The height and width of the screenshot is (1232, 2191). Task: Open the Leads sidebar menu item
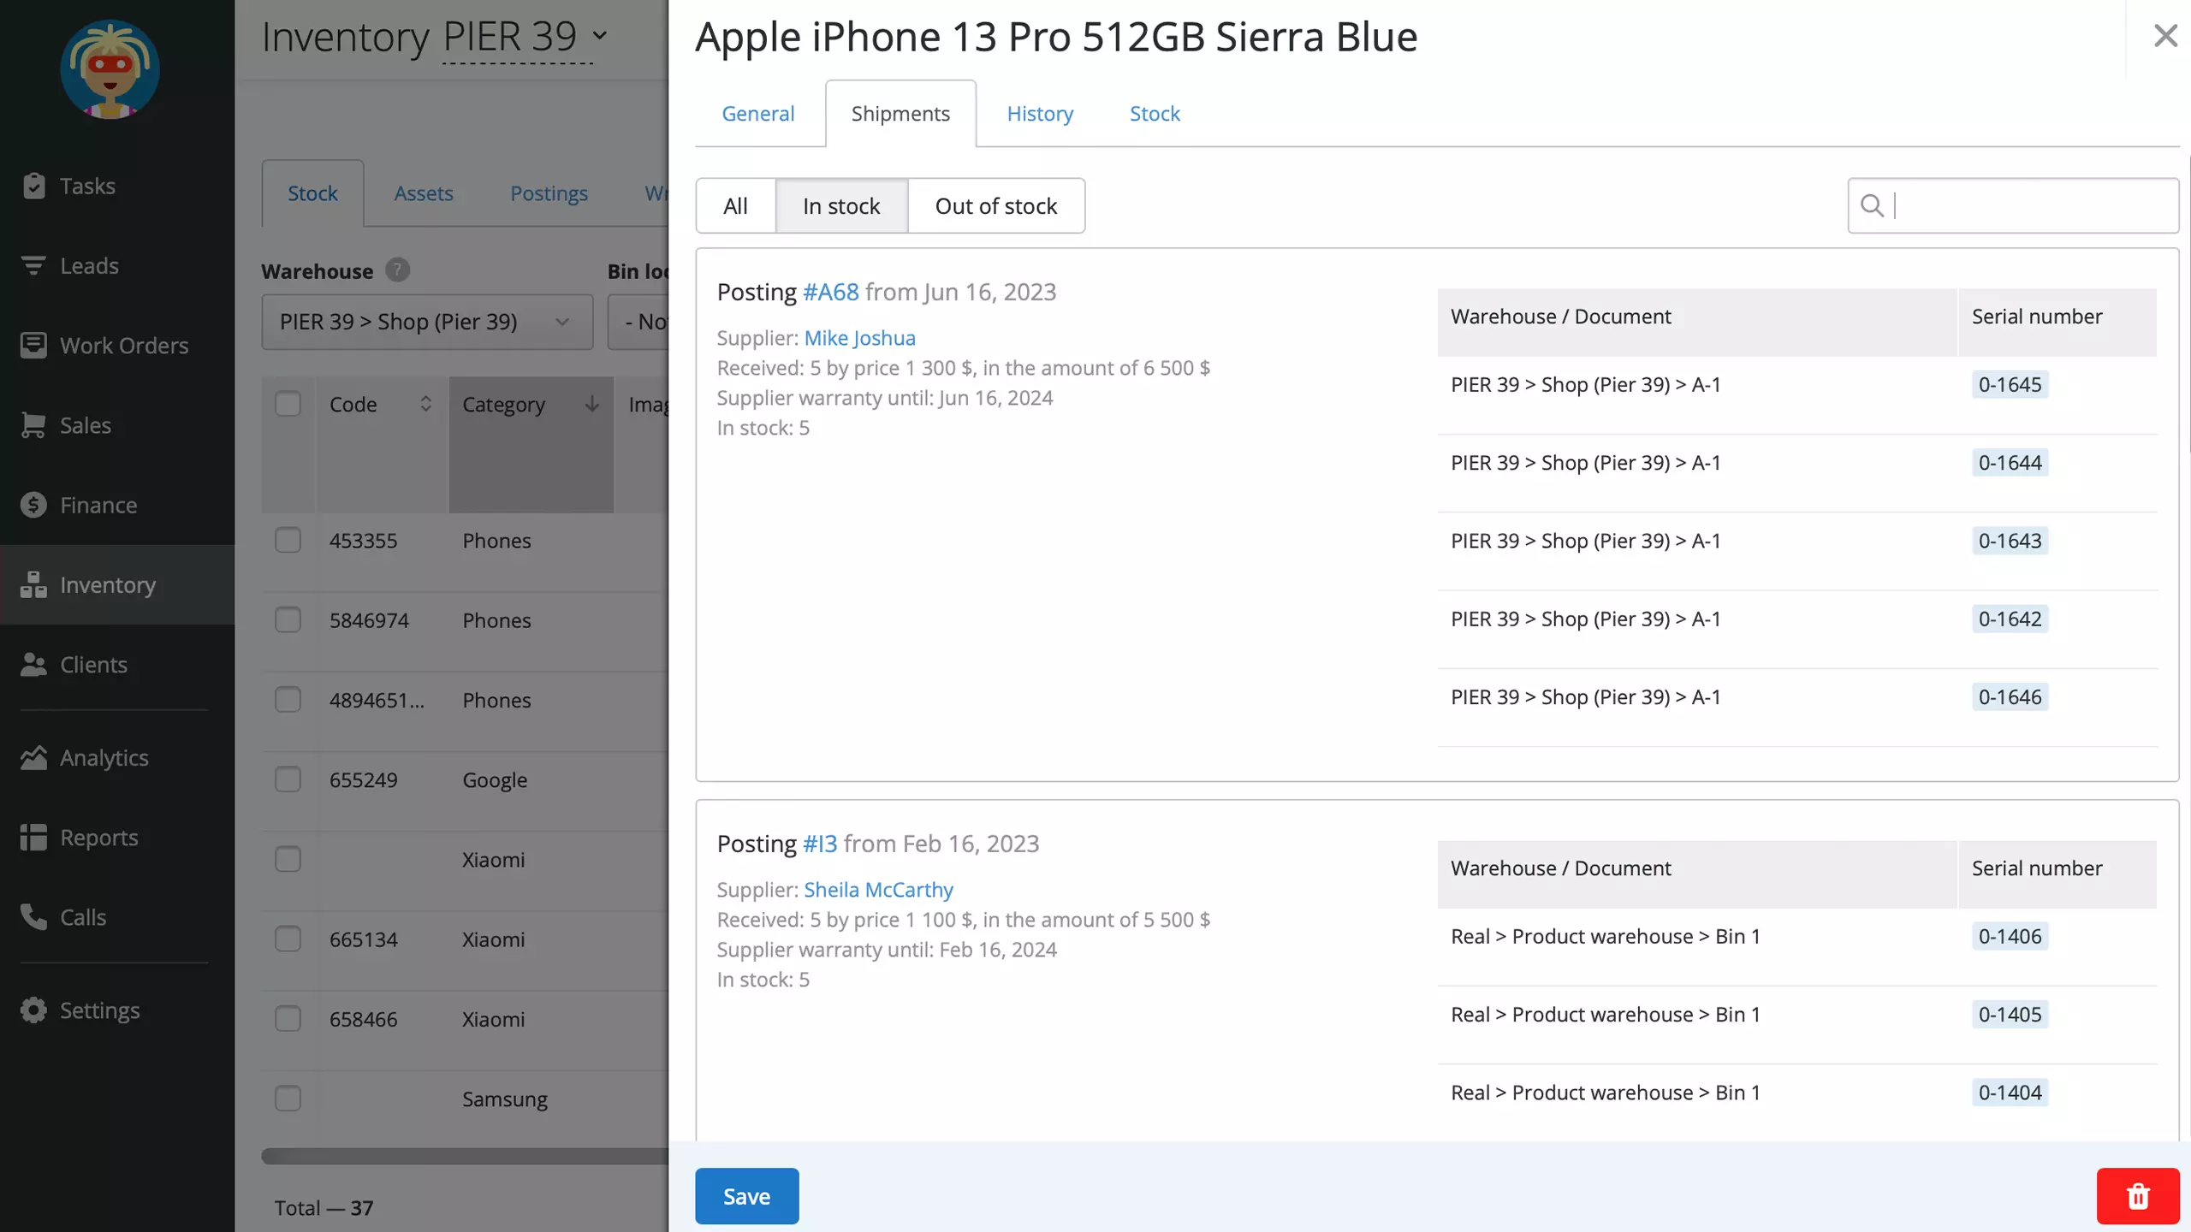click(117, 265)
